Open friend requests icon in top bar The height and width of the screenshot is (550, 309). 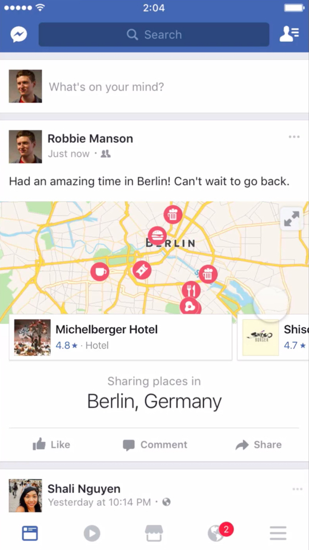pos(289,34)
